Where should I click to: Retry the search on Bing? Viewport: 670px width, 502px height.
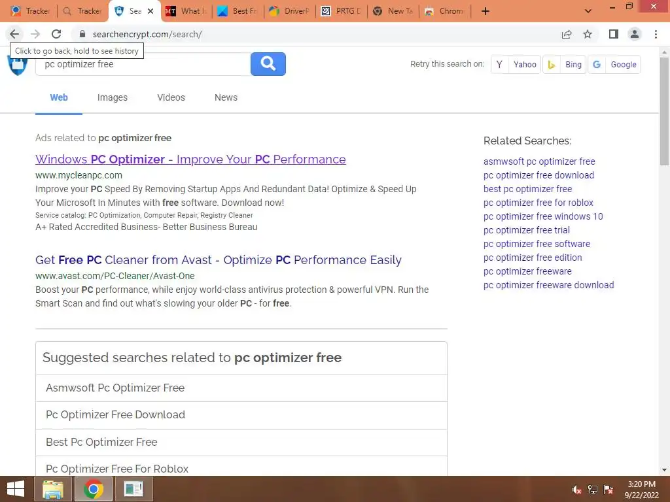pyautogui.click(x=565, y=65)
